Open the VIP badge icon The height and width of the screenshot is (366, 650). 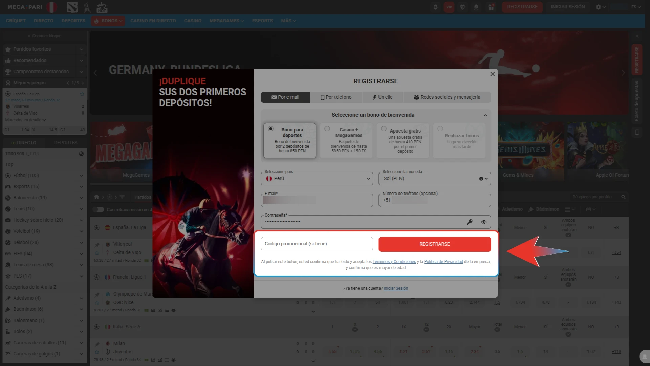coord(449,7)
